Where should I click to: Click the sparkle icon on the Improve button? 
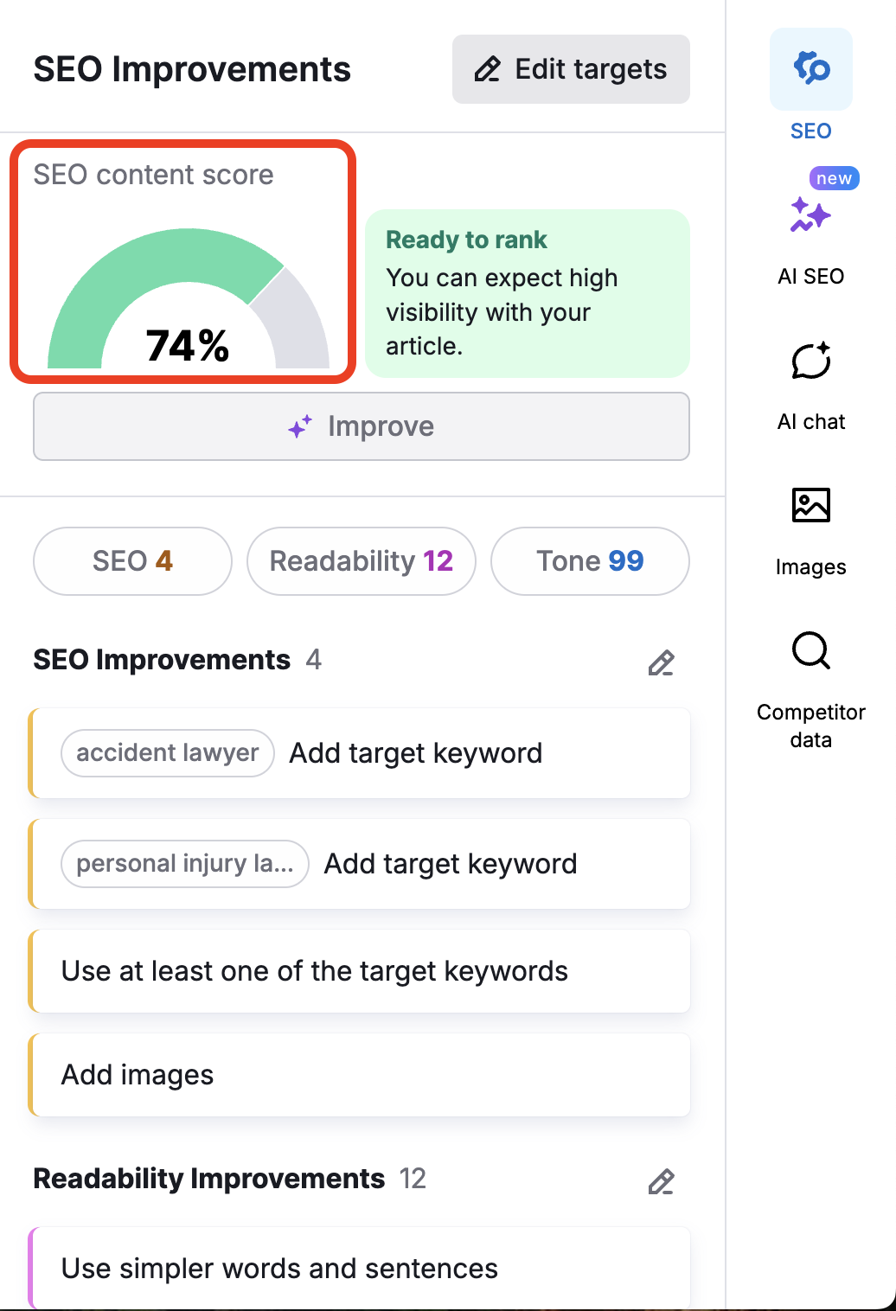coord(298,426)
